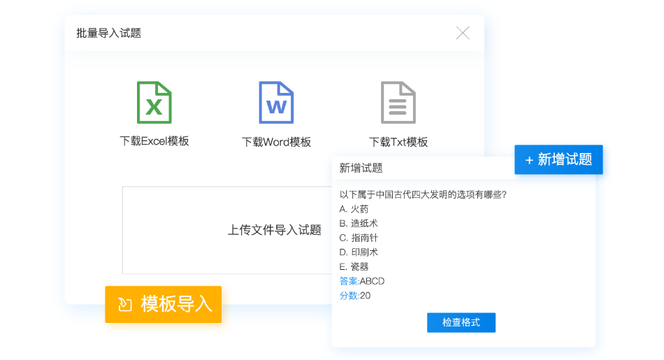Viewport: 664px width, 360px height.
Task: Open the 下载Word模板 link
Action: click(x=276, y=142)
